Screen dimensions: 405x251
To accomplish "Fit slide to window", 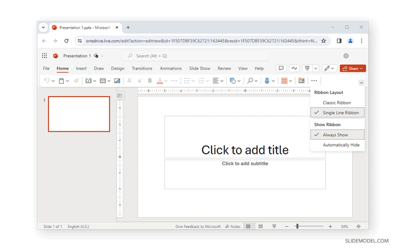I will pyautogui.click(x=358, y=226).
